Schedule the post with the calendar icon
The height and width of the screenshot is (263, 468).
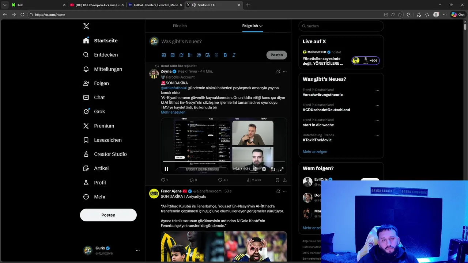pyautogui.click(x=208, y=55)
